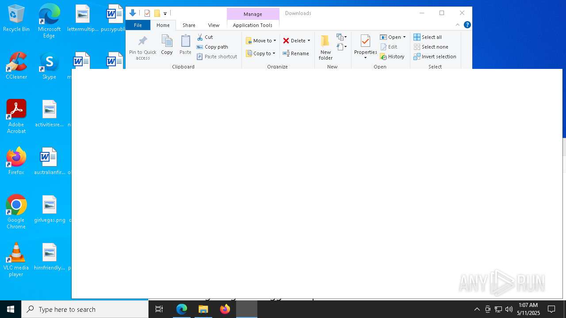Click the network tray icon
566x318 pixels.
(x=498, y=309)
